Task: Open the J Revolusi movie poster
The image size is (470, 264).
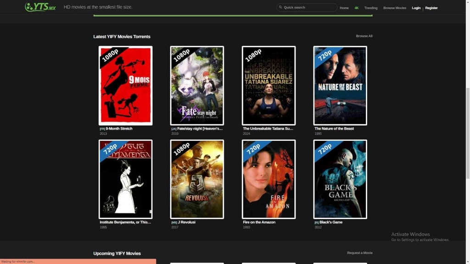Action: tap(197, 179)
